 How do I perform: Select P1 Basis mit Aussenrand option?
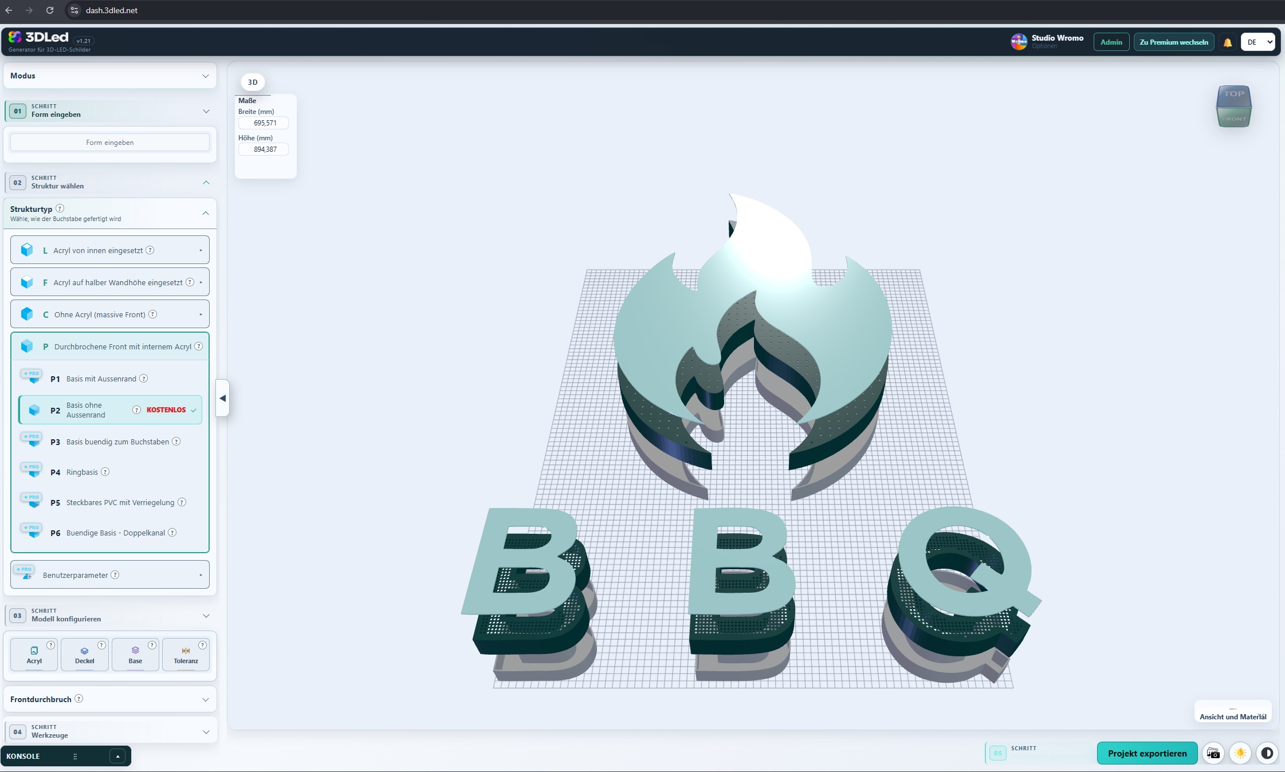pyautogui.click(x=110, y=379)
